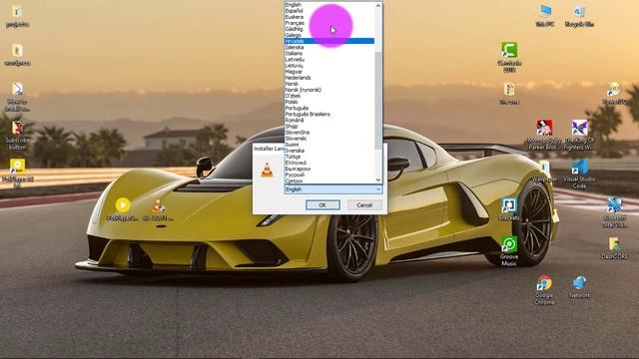Select the script file icon on the left desktop edge
This screenshot has height=359, width=639.
(x=17, y=96)
